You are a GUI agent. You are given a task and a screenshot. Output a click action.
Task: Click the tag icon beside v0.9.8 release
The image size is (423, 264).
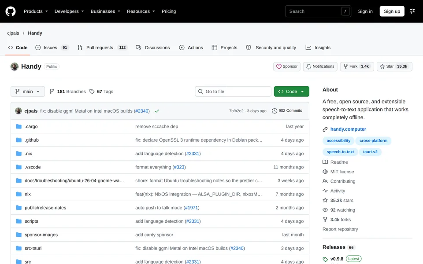point(325,259)
